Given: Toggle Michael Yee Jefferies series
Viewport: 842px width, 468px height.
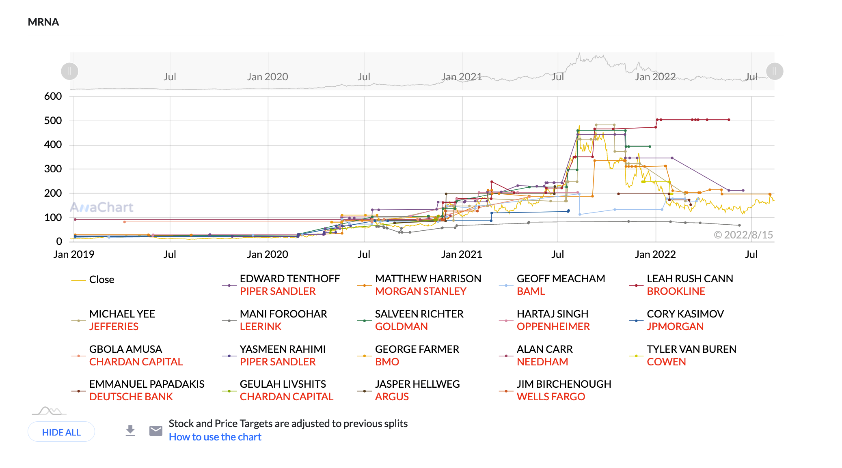Looking at the screenshot, I should (113, 320).
